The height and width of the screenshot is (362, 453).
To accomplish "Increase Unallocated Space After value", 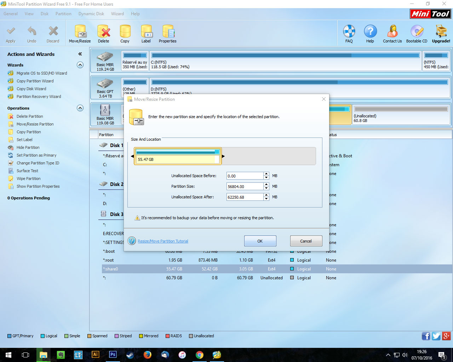I will 266,195.
